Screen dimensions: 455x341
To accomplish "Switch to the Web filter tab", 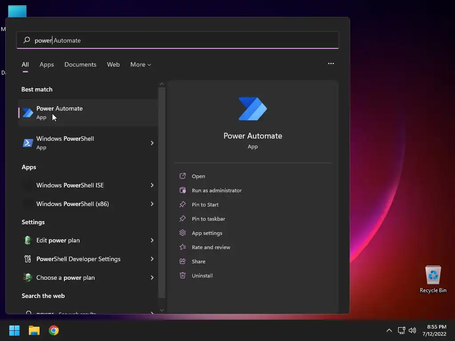I will point(113,64).
